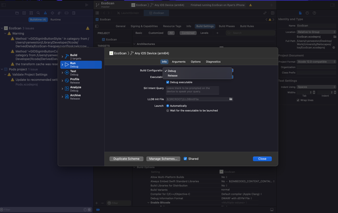This screenshot has width=338, height=213.
Task: Close the scheme editor with Close button
Action: point(262,159)
